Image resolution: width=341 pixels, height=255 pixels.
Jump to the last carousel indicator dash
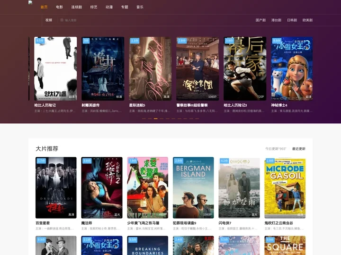tap(197, 119)
